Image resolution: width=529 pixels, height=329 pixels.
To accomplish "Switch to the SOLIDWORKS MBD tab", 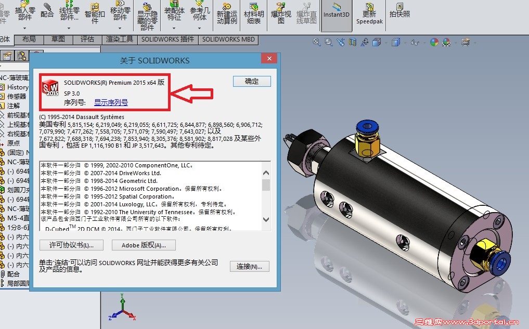I will click(x=228, y=40).
